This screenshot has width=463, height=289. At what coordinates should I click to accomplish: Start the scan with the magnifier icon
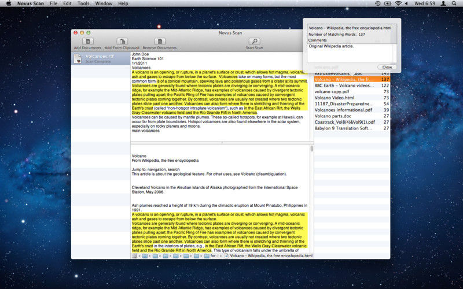tap(254, 41)
